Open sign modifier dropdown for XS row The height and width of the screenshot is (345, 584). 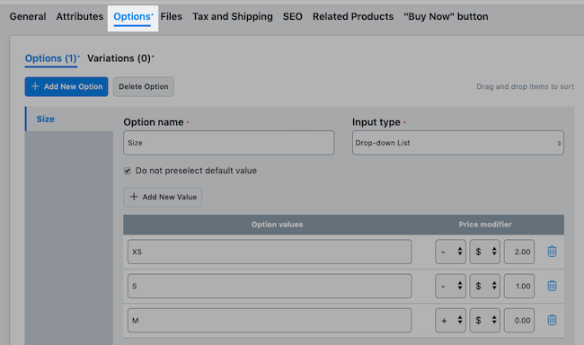pyautogui.click(x=450, y=252)
